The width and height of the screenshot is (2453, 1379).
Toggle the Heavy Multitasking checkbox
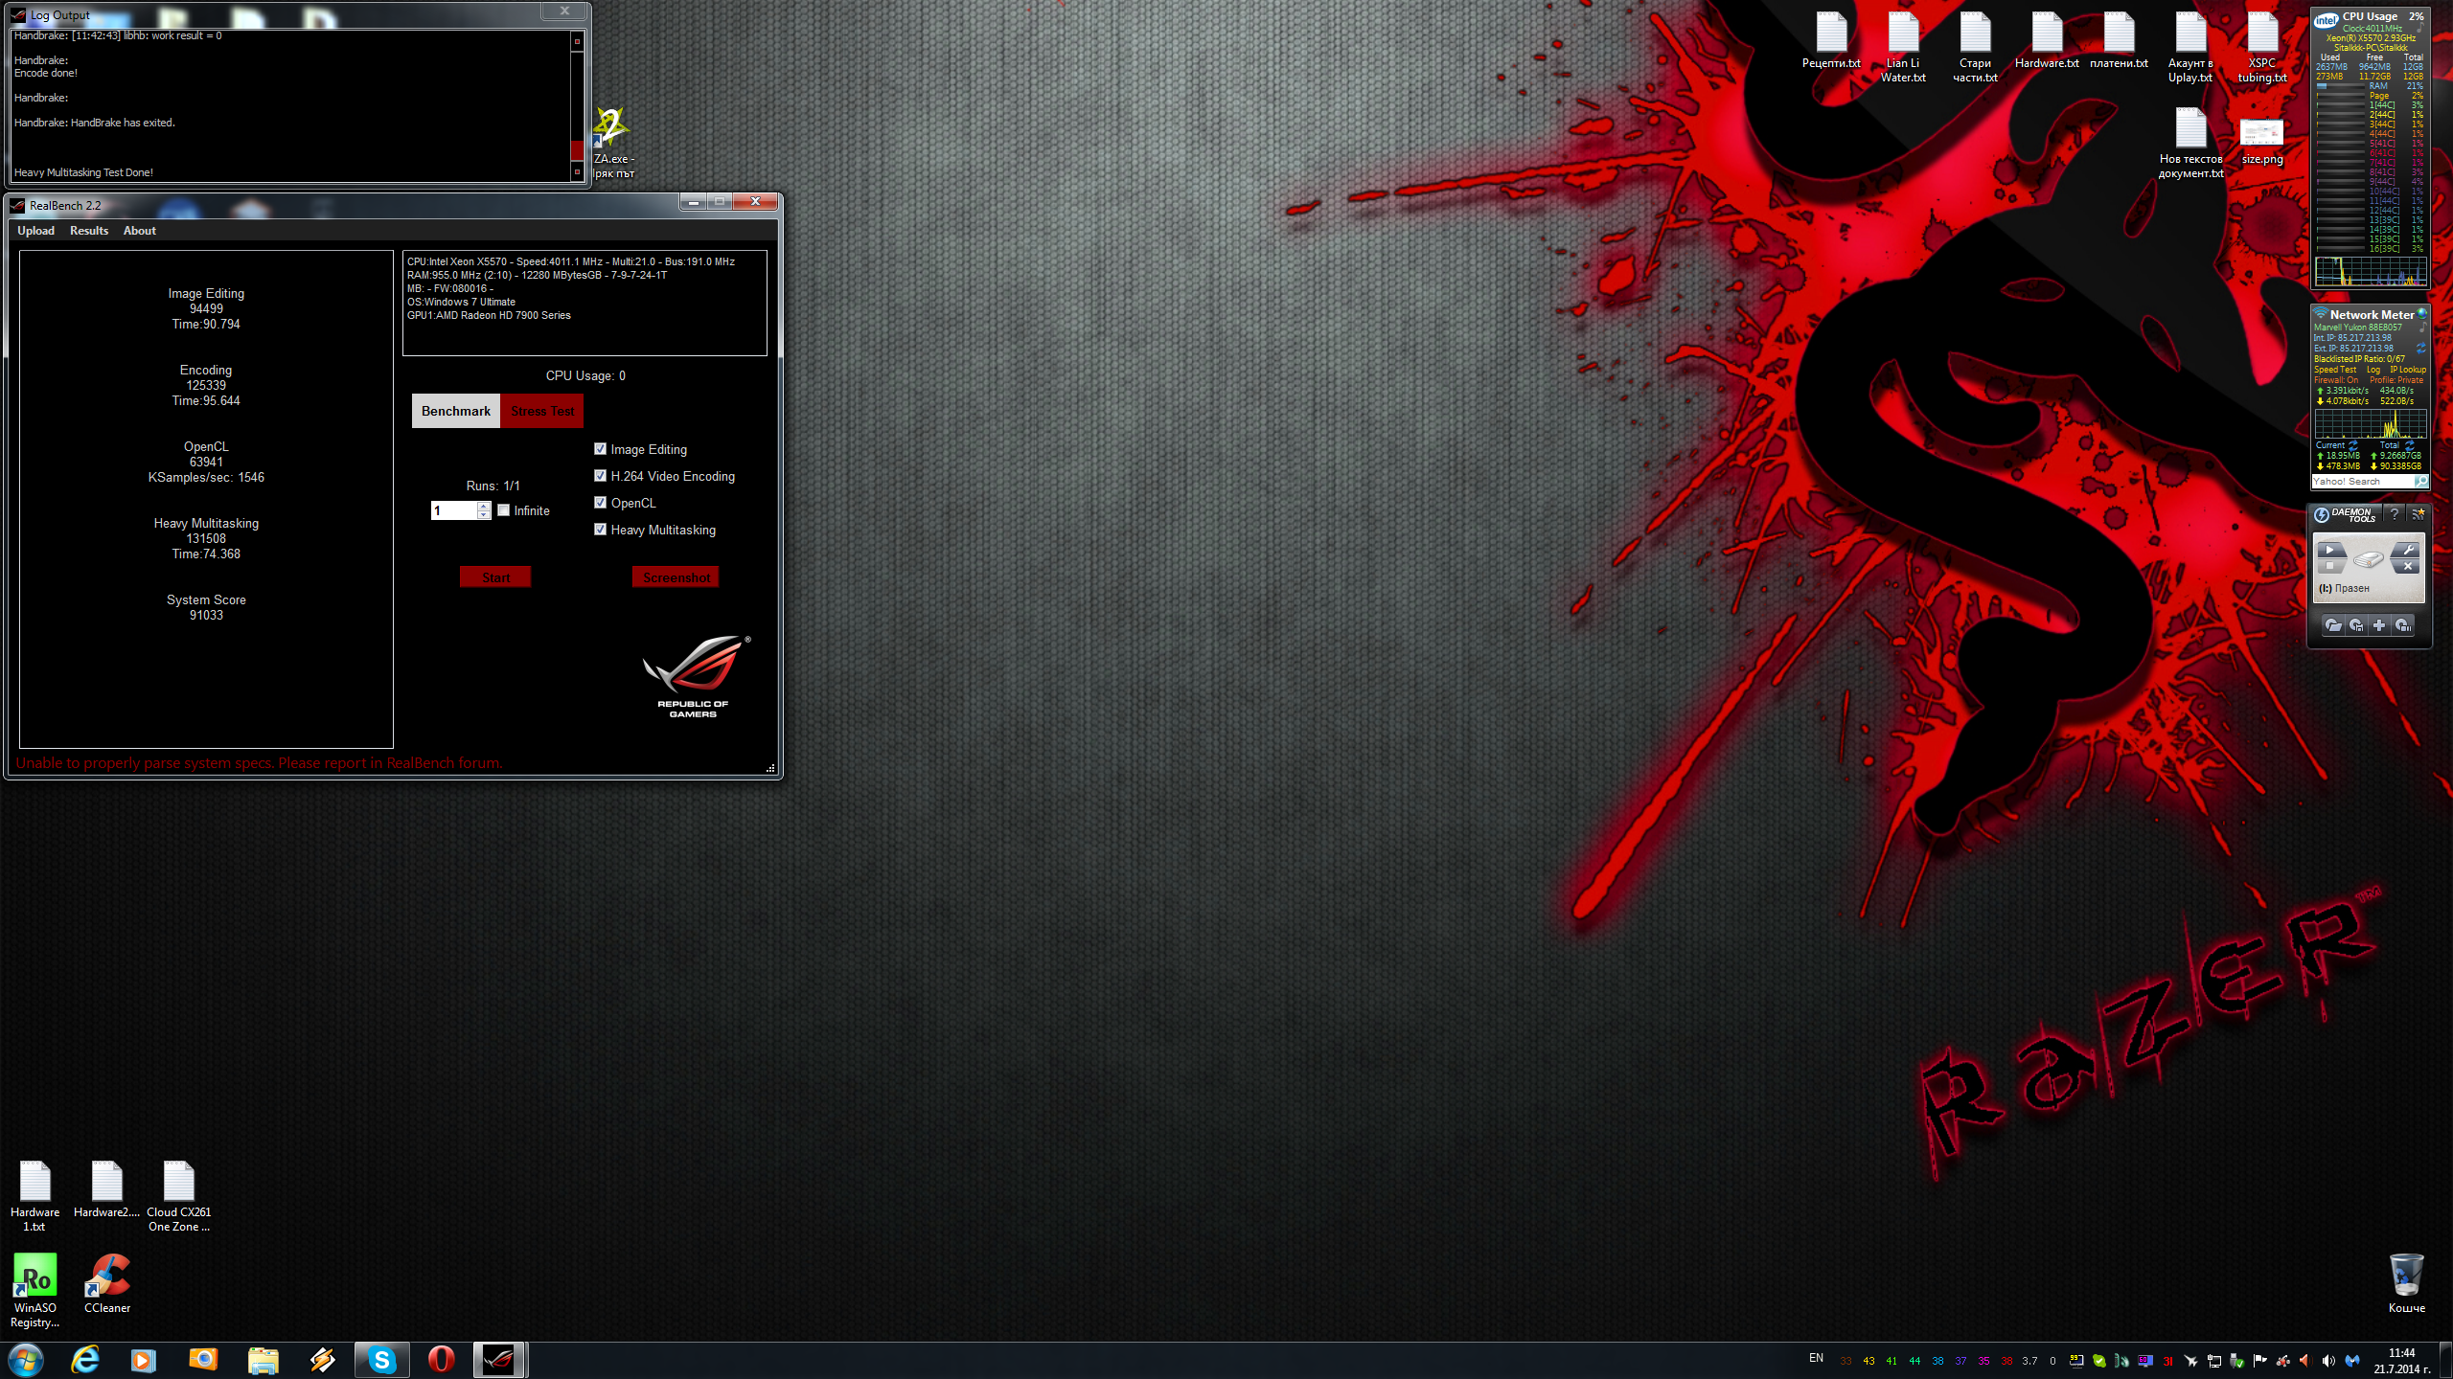[x=601, y=530]
